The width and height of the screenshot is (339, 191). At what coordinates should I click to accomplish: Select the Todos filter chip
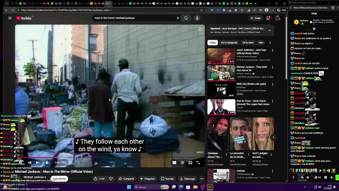[213, 43]
